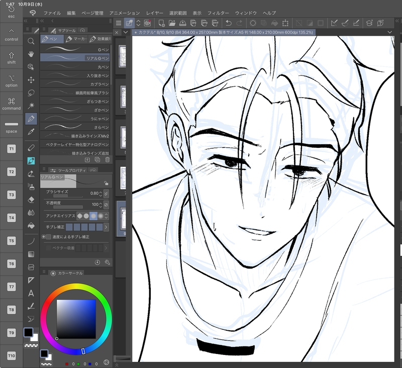
Task: Click the esc key button
Action: pyautogui.click(x=12, y=12)
